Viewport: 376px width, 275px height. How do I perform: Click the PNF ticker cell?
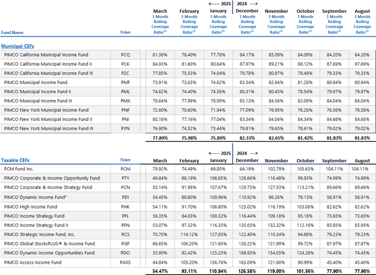125,110
